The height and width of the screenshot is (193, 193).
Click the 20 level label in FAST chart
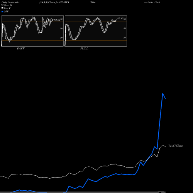click(x=61, y=37)
